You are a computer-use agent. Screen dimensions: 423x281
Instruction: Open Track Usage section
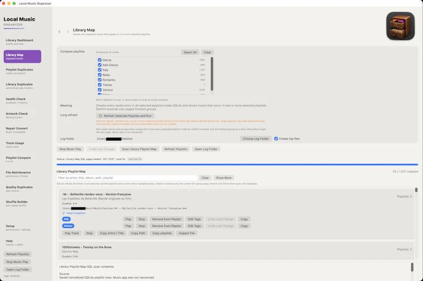pos(22,145)
